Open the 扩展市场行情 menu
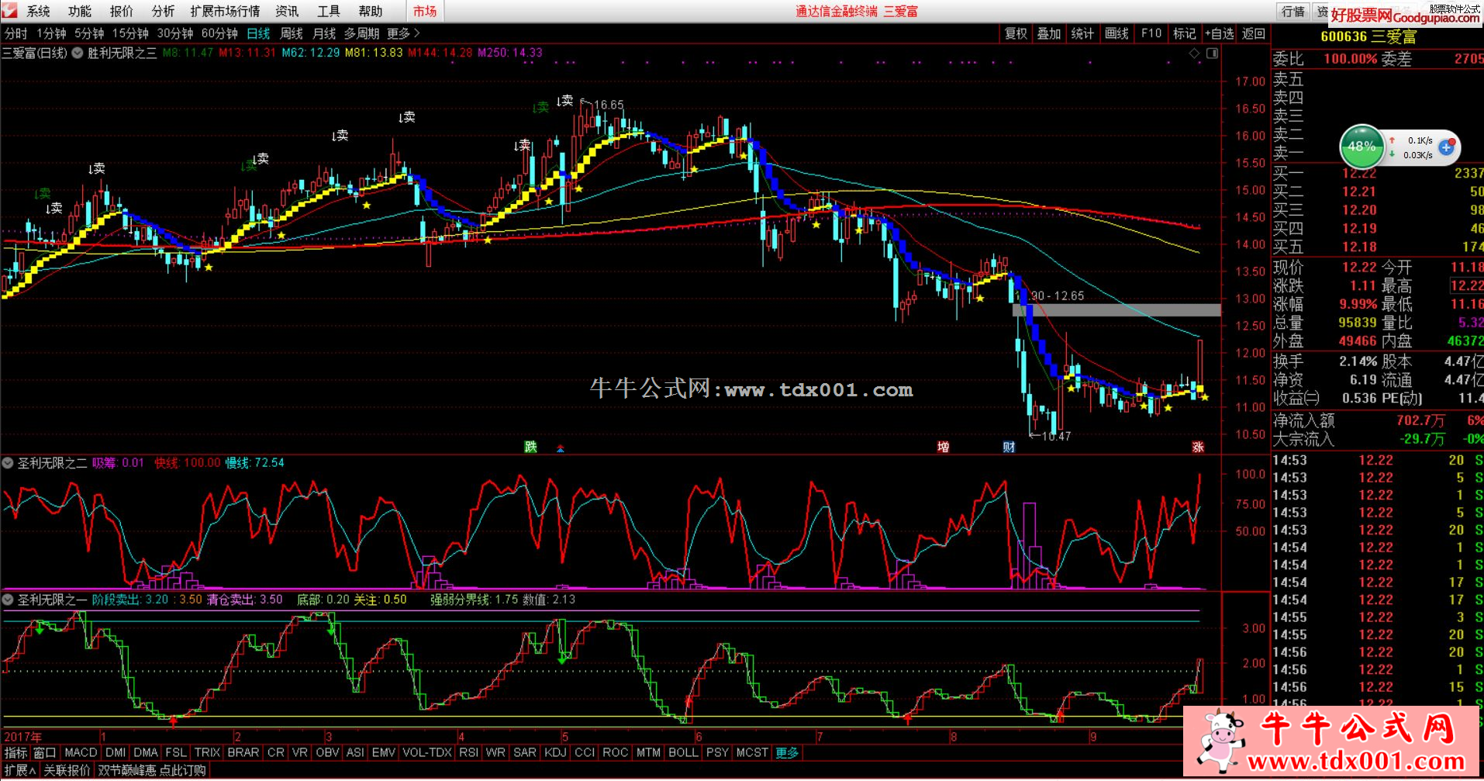 tap(226, 11)
